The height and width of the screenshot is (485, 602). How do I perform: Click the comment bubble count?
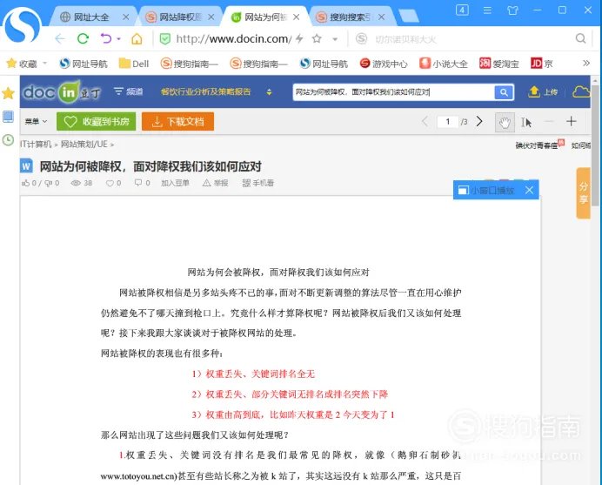pyautogui.click(x=142, y=183)
